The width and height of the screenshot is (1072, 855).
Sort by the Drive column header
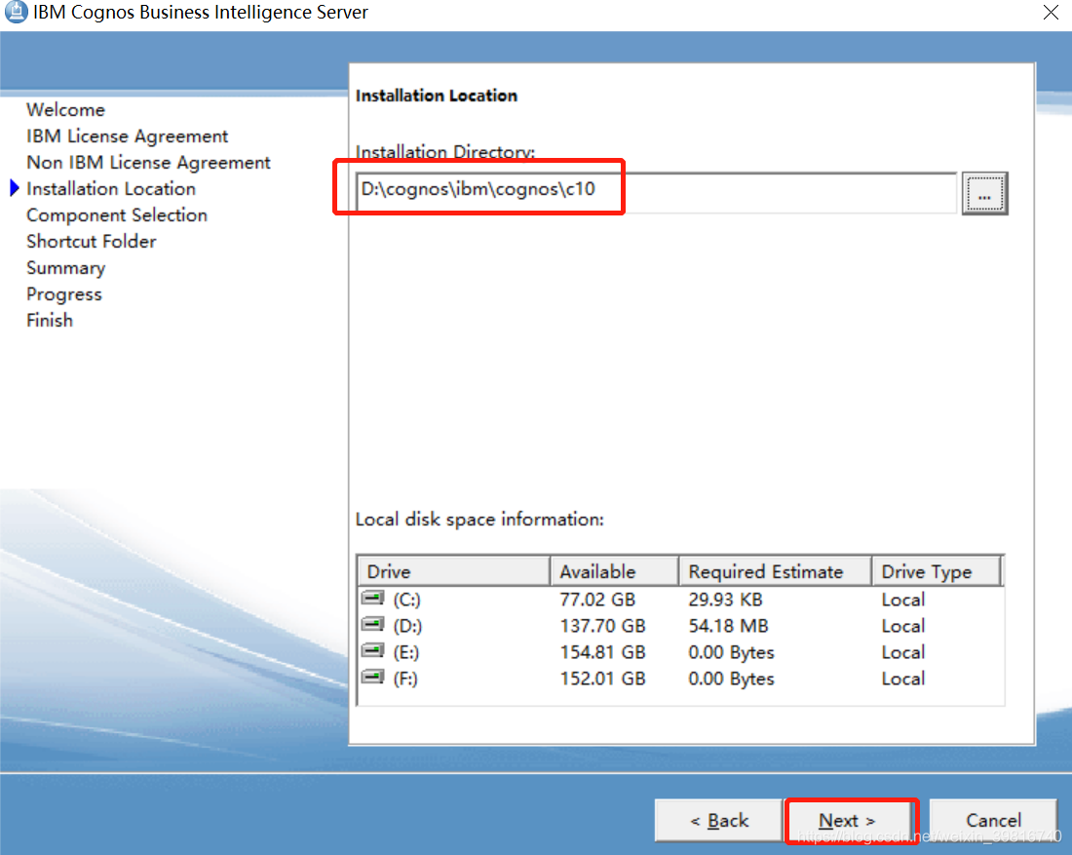pos(453,571)
